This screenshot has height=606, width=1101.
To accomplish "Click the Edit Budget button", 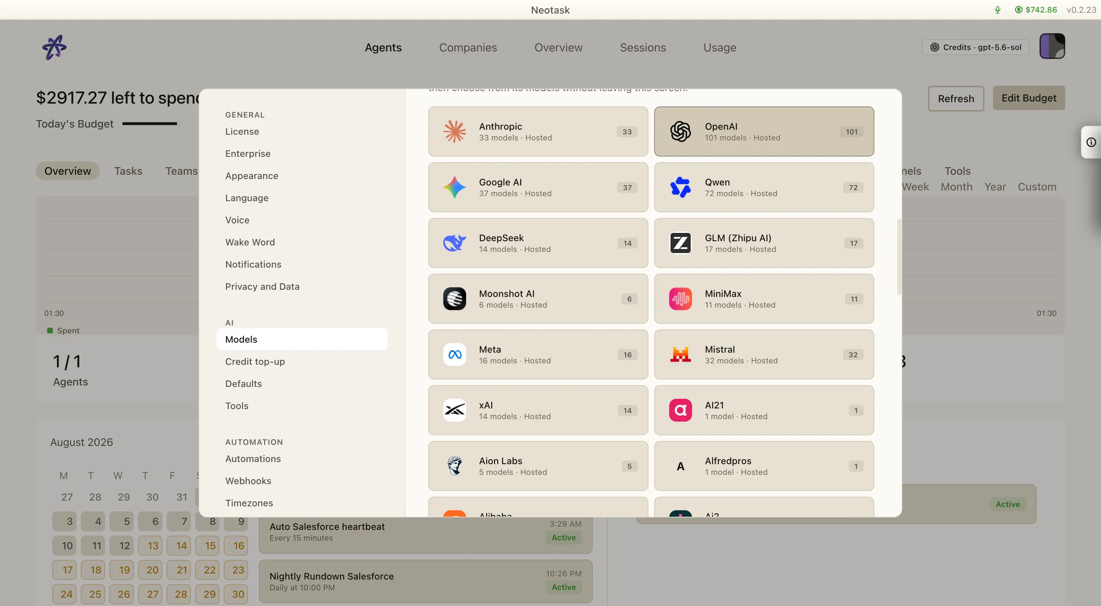I will tap(1029, 98).
